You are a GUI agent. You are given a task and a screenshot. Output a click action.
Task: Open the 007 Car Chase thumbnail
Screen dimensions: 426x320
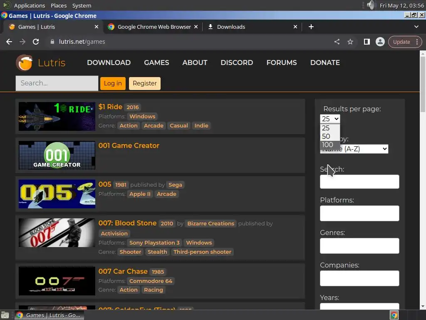click(57, 281)
